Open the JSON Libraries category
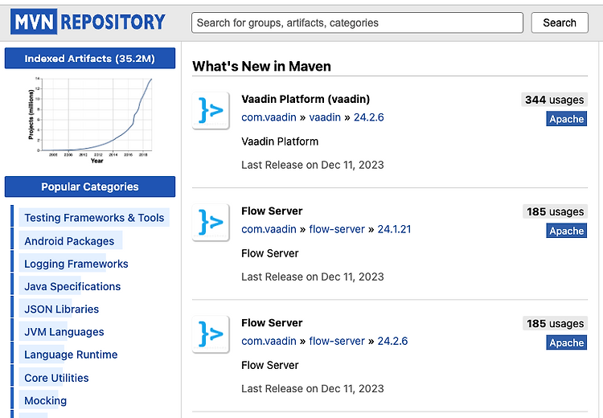 pyautogui.click(x=62, y=309)
